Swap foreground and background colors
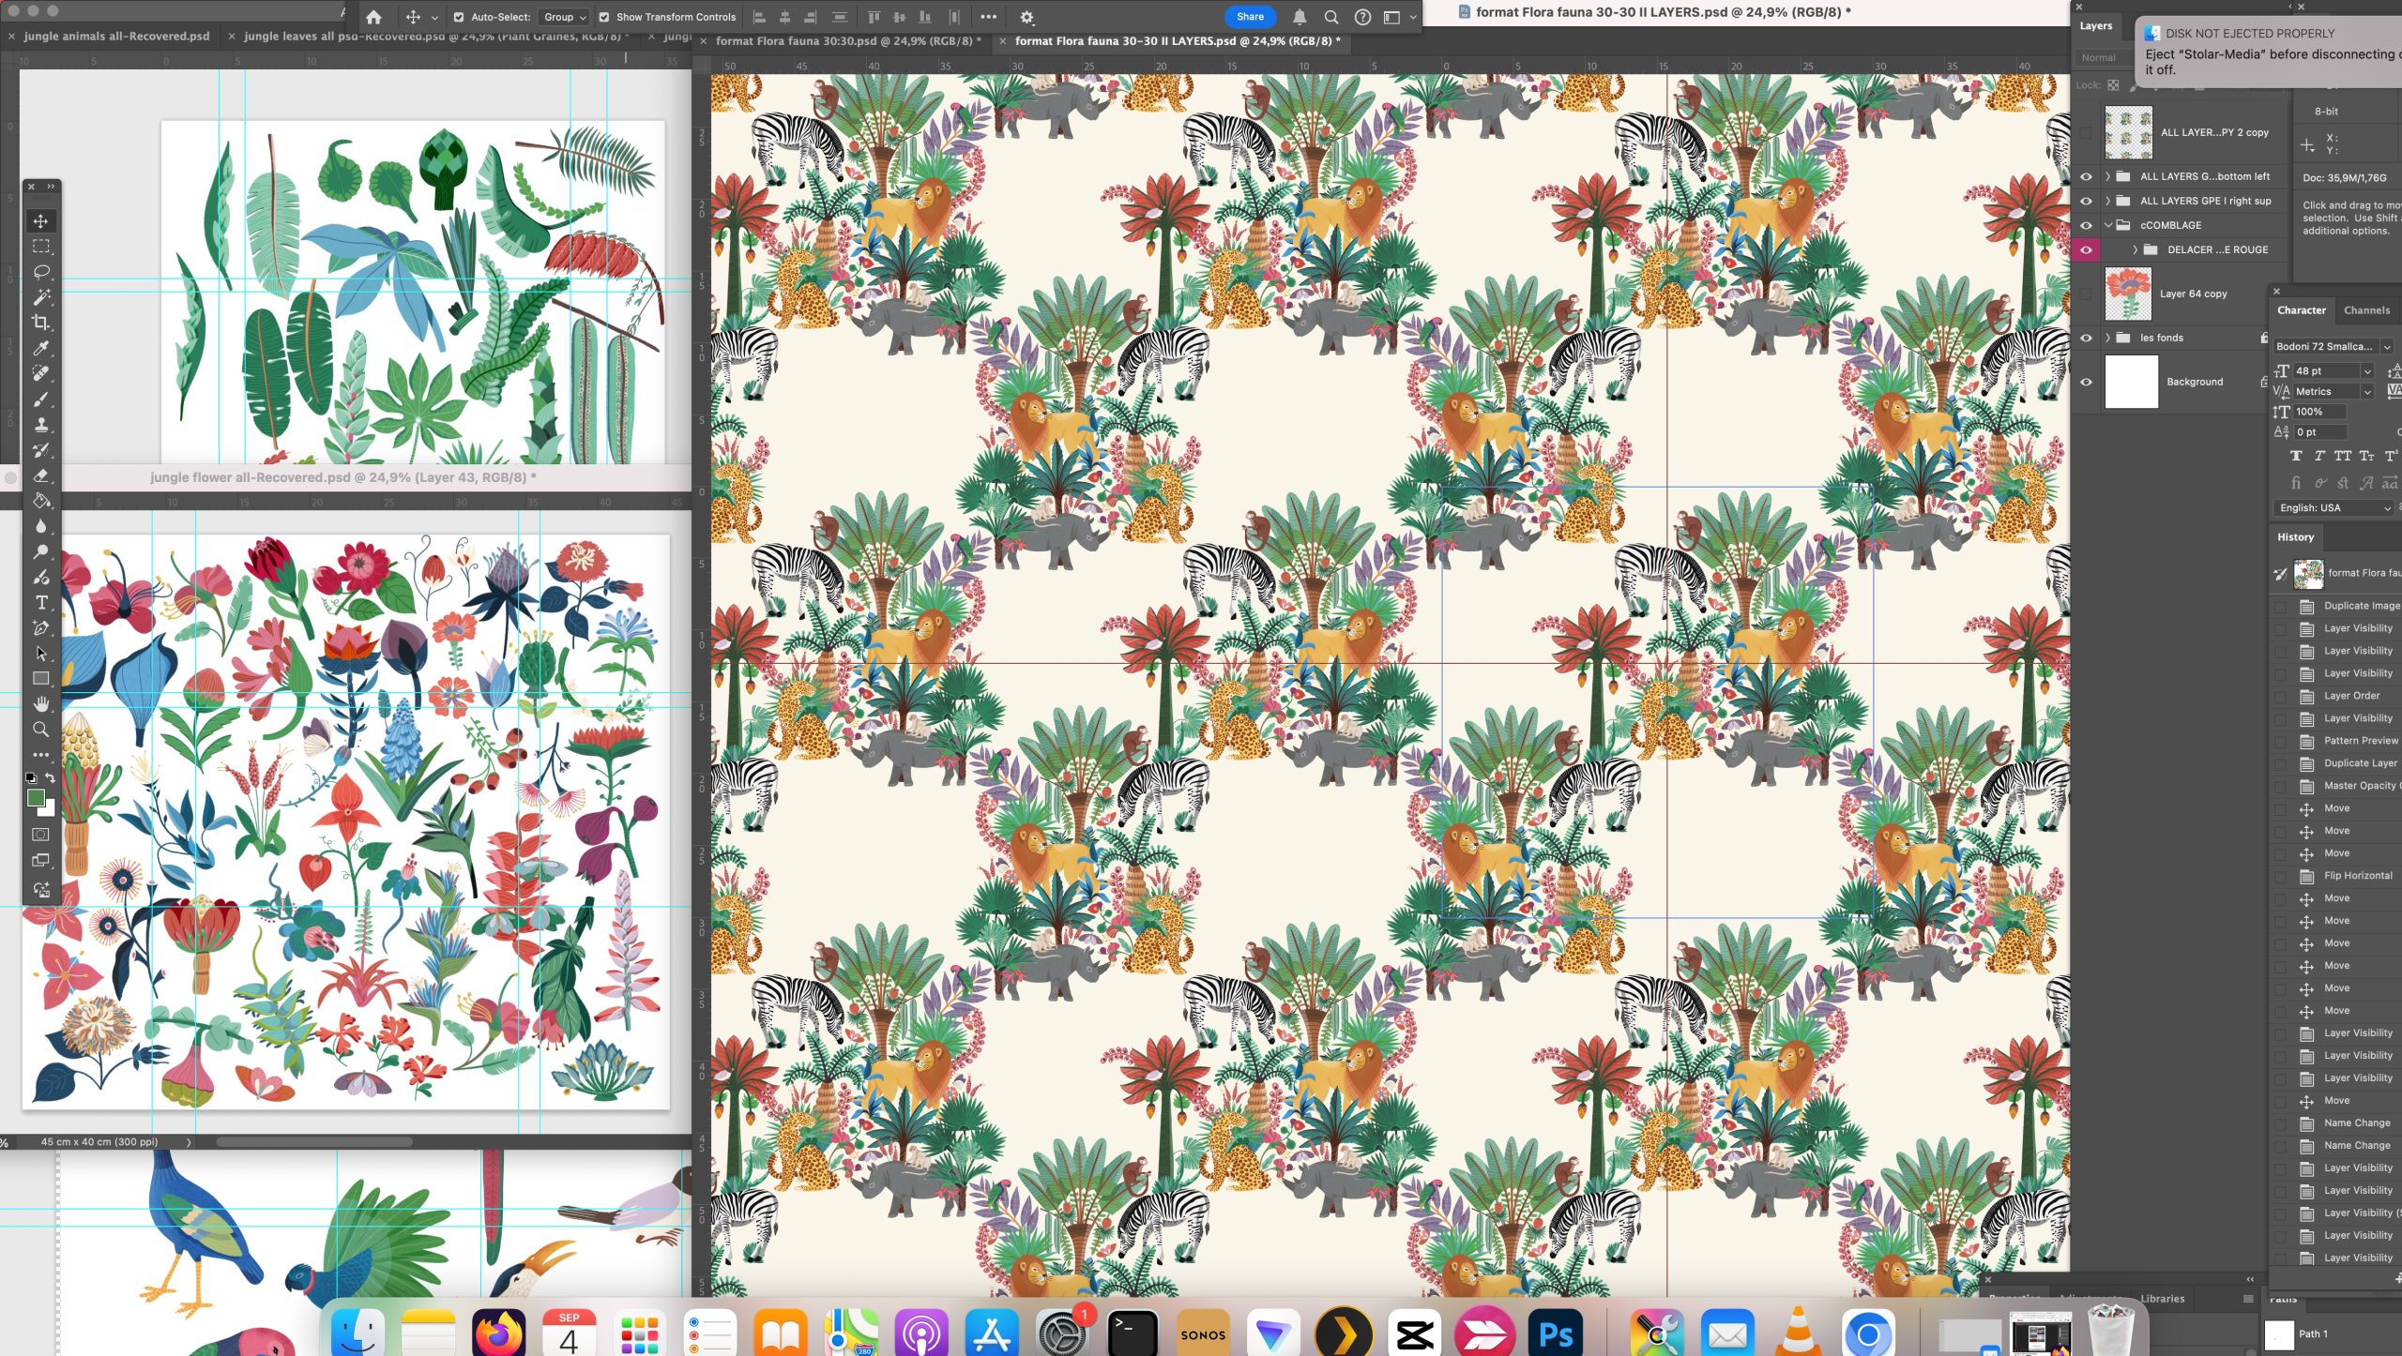This screenshot has width=2402, height=1356. pos(51,777)
